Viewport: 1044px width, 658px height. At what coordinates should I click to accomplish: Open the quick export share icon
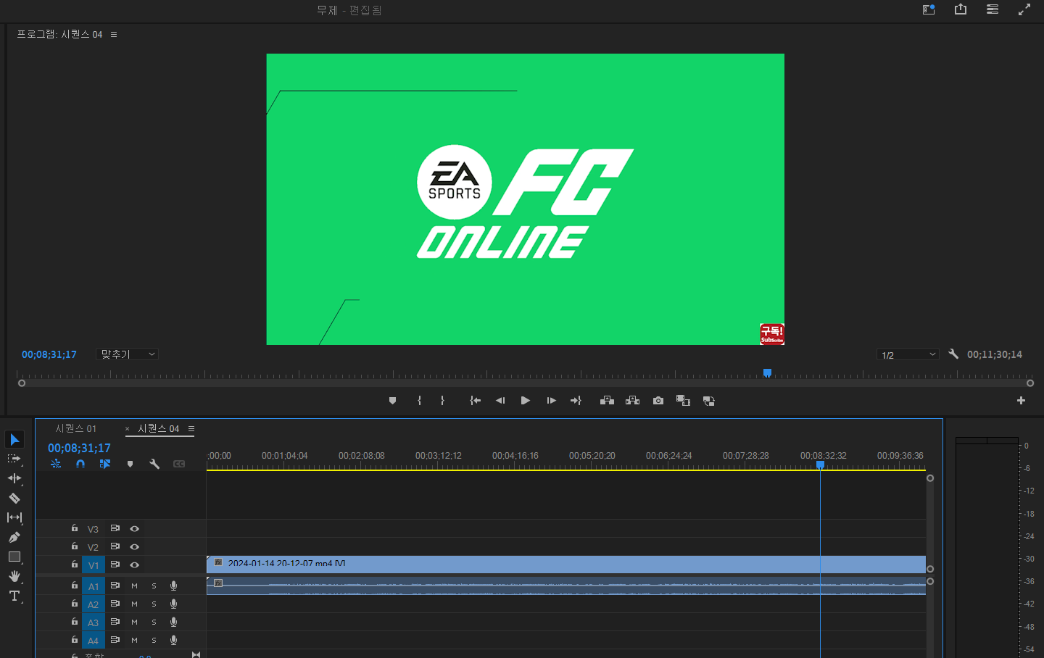(961, 9)
